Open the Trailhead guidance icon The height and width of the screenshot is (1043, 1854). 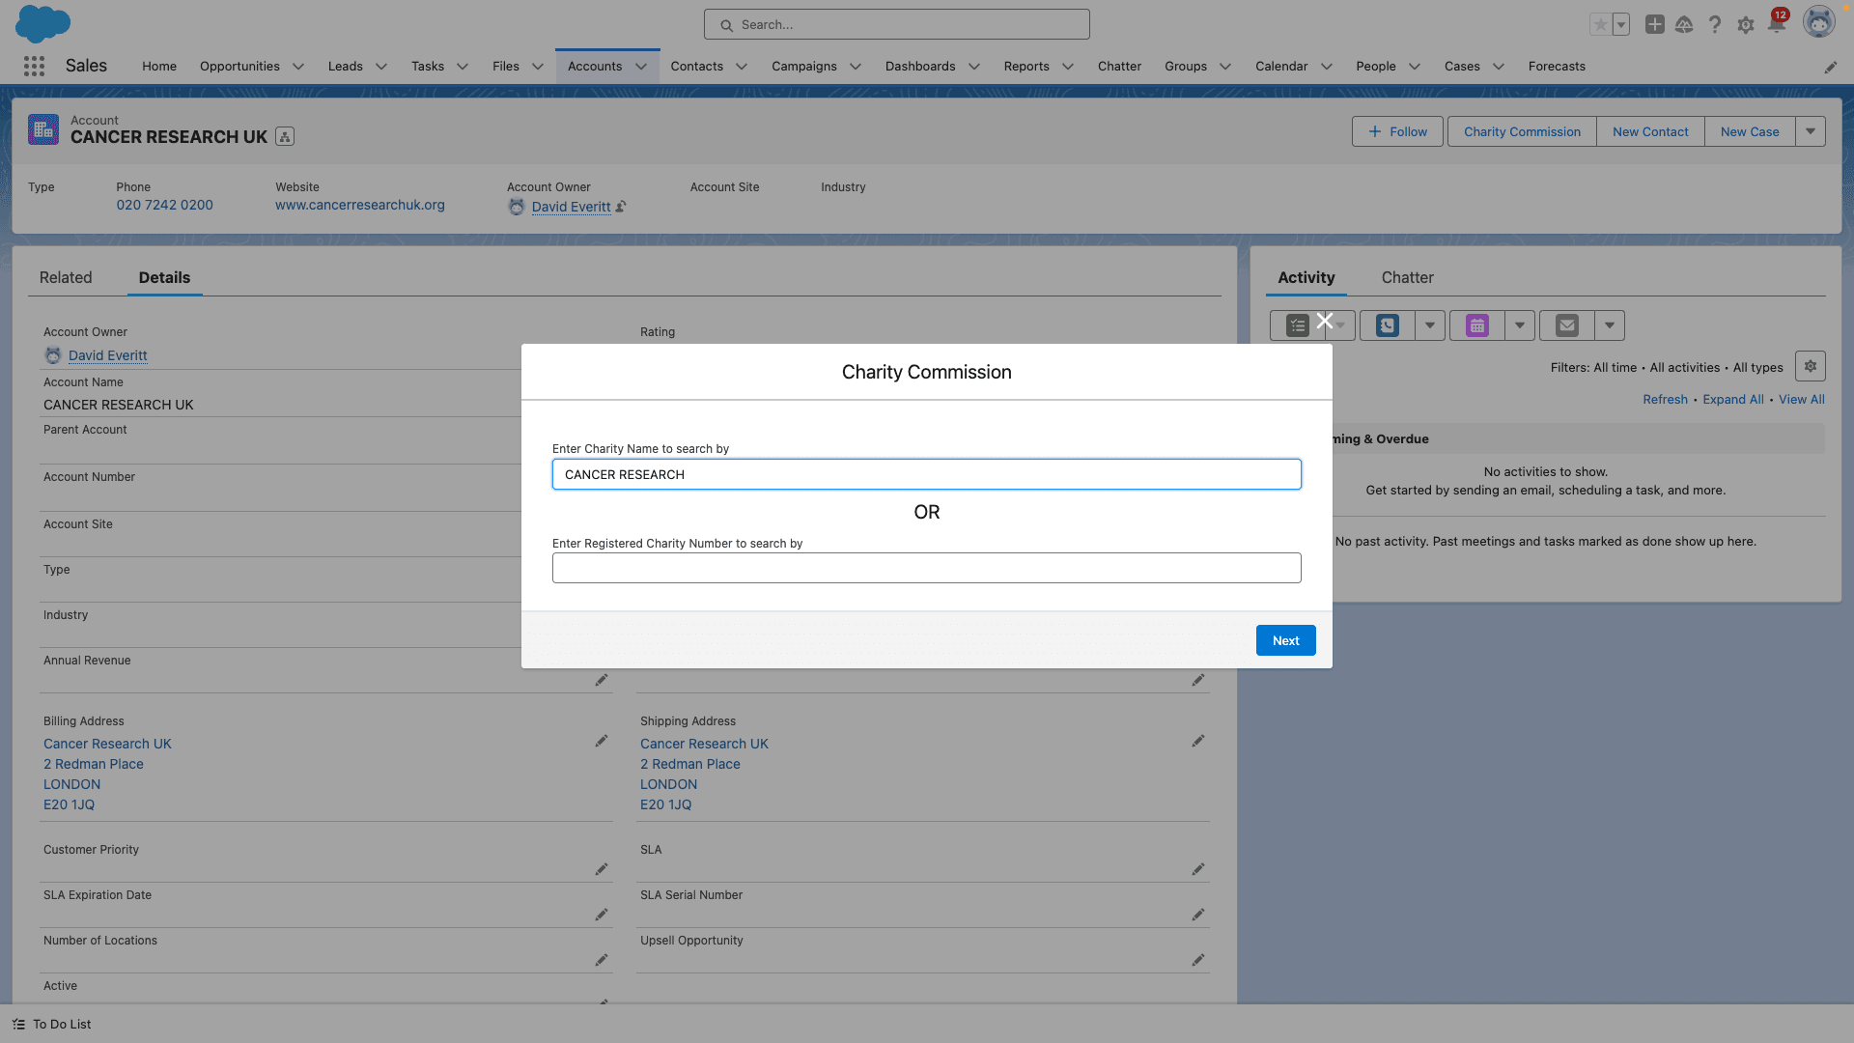pos(1684,25)
